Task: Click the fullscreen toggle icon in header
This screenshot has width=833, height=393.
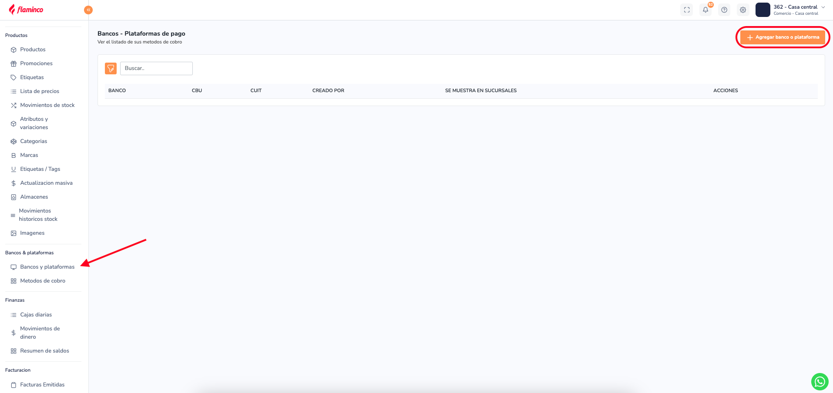Action: pos(687,10)
